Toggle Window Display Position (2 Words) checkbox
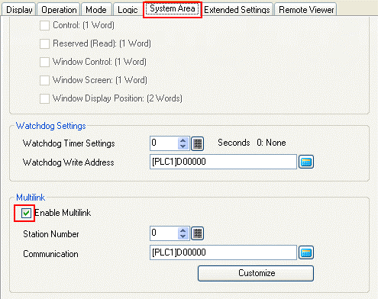 click(x=44, y=98)
